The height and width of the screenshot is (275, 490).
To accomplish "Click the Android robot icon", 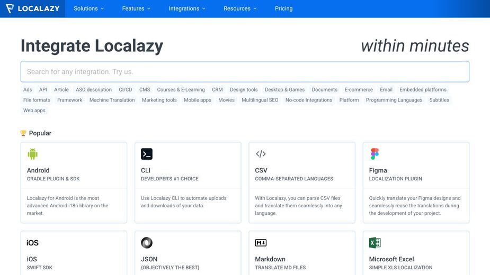I will coord(32,154).
